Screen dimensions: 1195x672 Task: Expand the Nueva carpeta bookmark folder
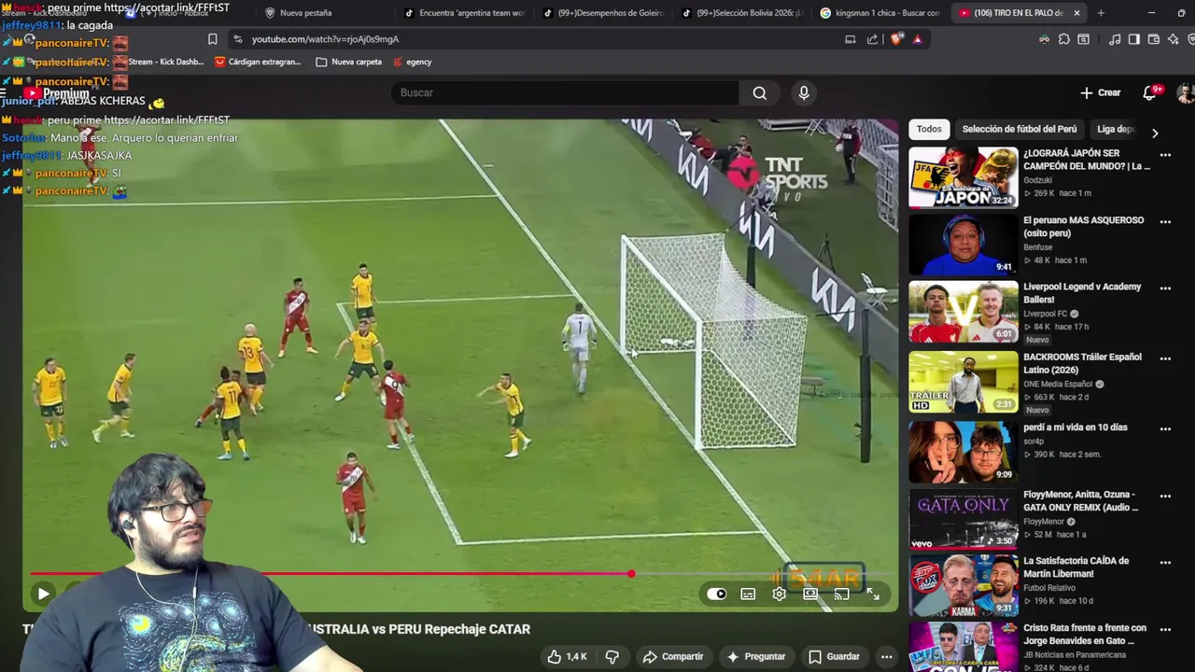click(x=349, y=62)
